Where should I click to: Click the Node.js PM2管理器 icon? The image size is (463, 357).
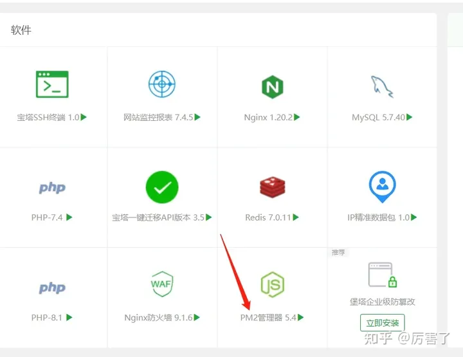272,284
